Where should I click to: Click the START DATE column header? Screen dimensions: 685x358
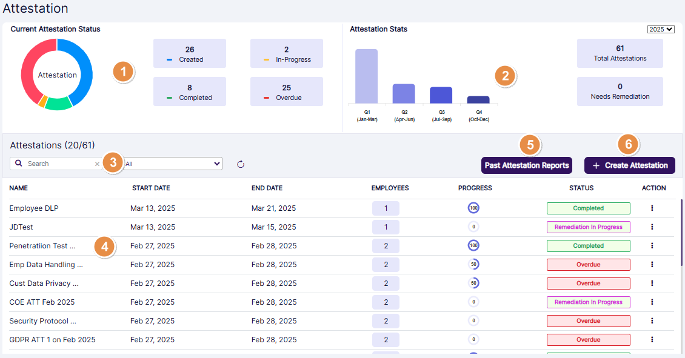click(151, 188)
